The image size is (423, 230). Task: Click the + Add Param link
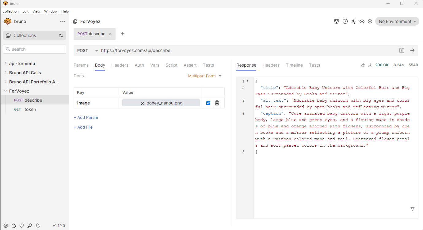coord(86,118)
